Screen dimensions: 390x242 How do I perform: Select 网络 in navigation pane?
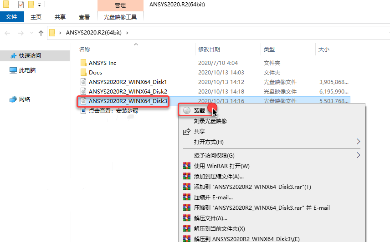pyautogui.click(x=25, y=99)
